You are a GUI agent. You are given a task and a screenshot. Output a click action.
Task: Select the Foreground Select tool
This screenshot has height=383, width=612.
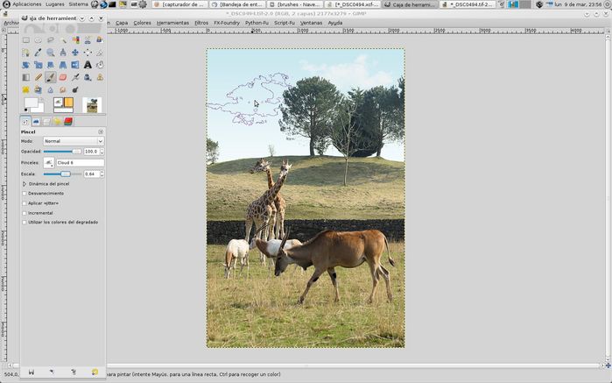(x=100, y=39)
